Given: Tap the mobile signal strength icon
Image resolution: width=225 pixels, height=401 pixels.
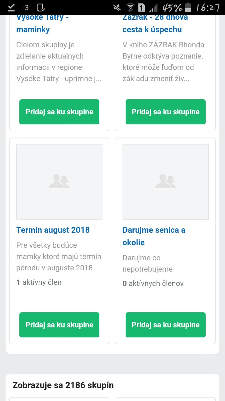Looking at the screenshot, I should click(x=153, y=7).
